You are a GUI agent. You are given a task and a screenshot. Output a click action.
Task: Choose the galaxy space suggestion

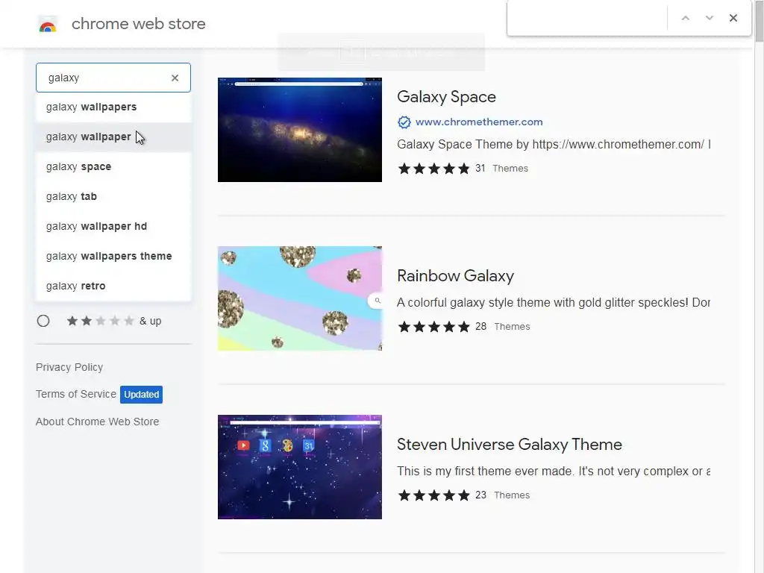pos(113,166)
